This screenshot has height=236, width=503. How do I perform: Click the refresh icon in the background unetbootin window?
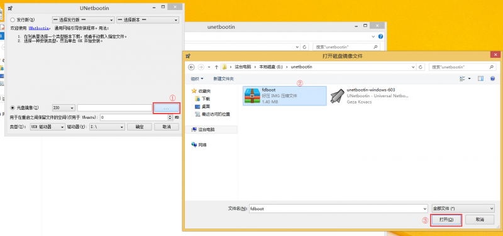pos(304,46)
